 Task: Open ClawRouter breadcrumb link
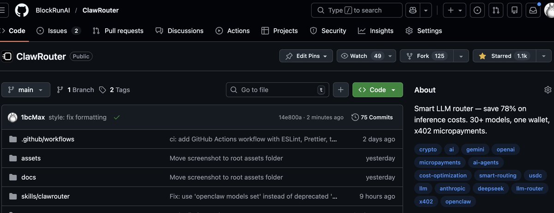click(100, 10)
